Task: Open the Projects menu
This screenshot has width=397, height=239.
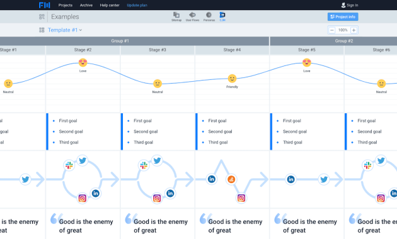Action: tap(66, 5)
